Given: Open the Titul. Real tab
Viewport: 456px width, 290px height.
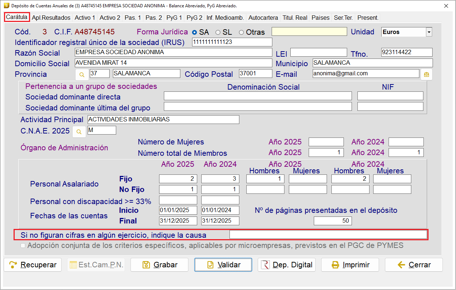Looking at the screenshot, I should click(295, 18).
